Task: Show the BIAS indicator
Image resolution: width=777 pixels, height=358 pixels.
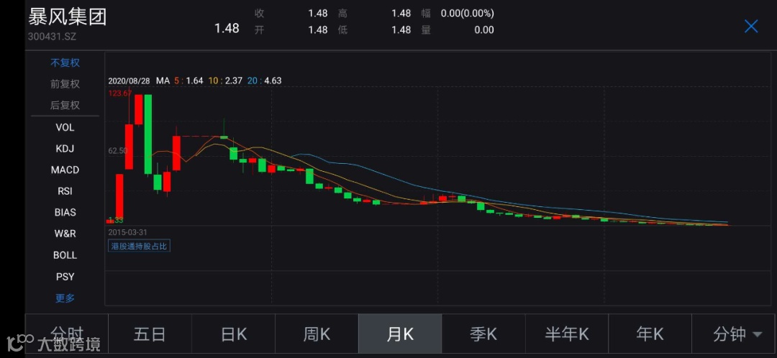Action: [65, 212]
